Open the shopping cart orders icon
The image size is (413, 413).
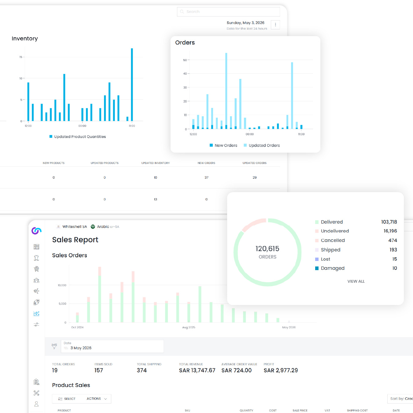pos(36,269)
